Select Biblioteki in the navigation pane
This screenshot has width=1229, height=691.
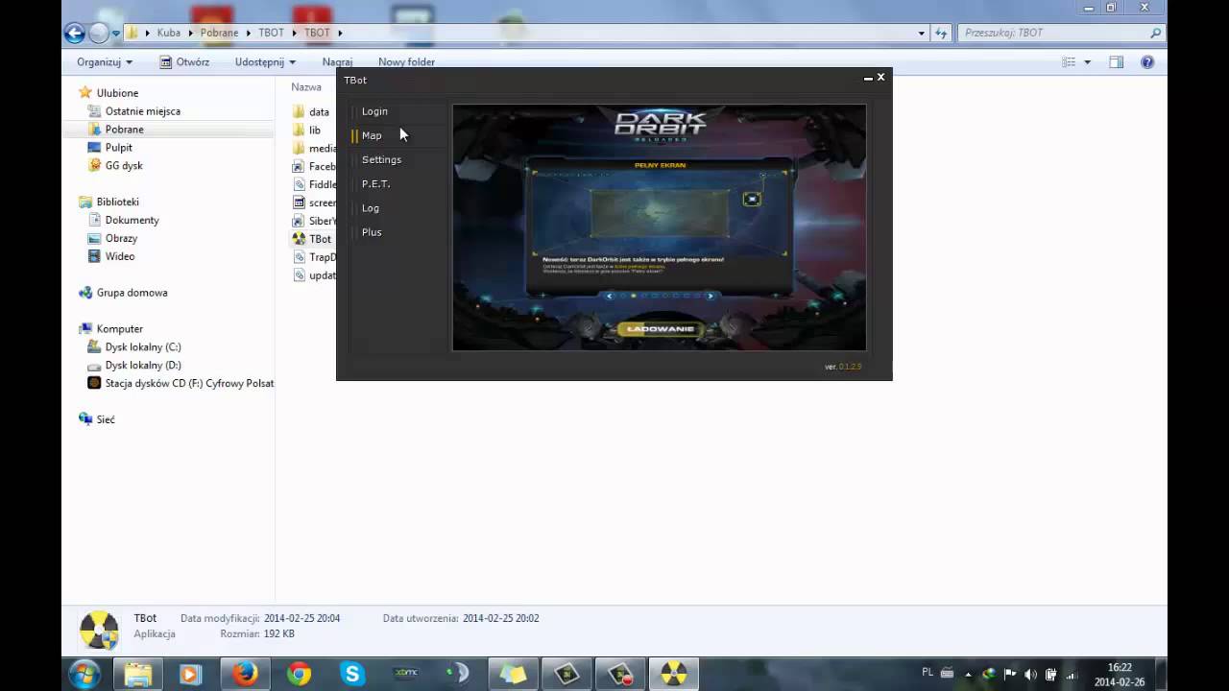point(117,203)
